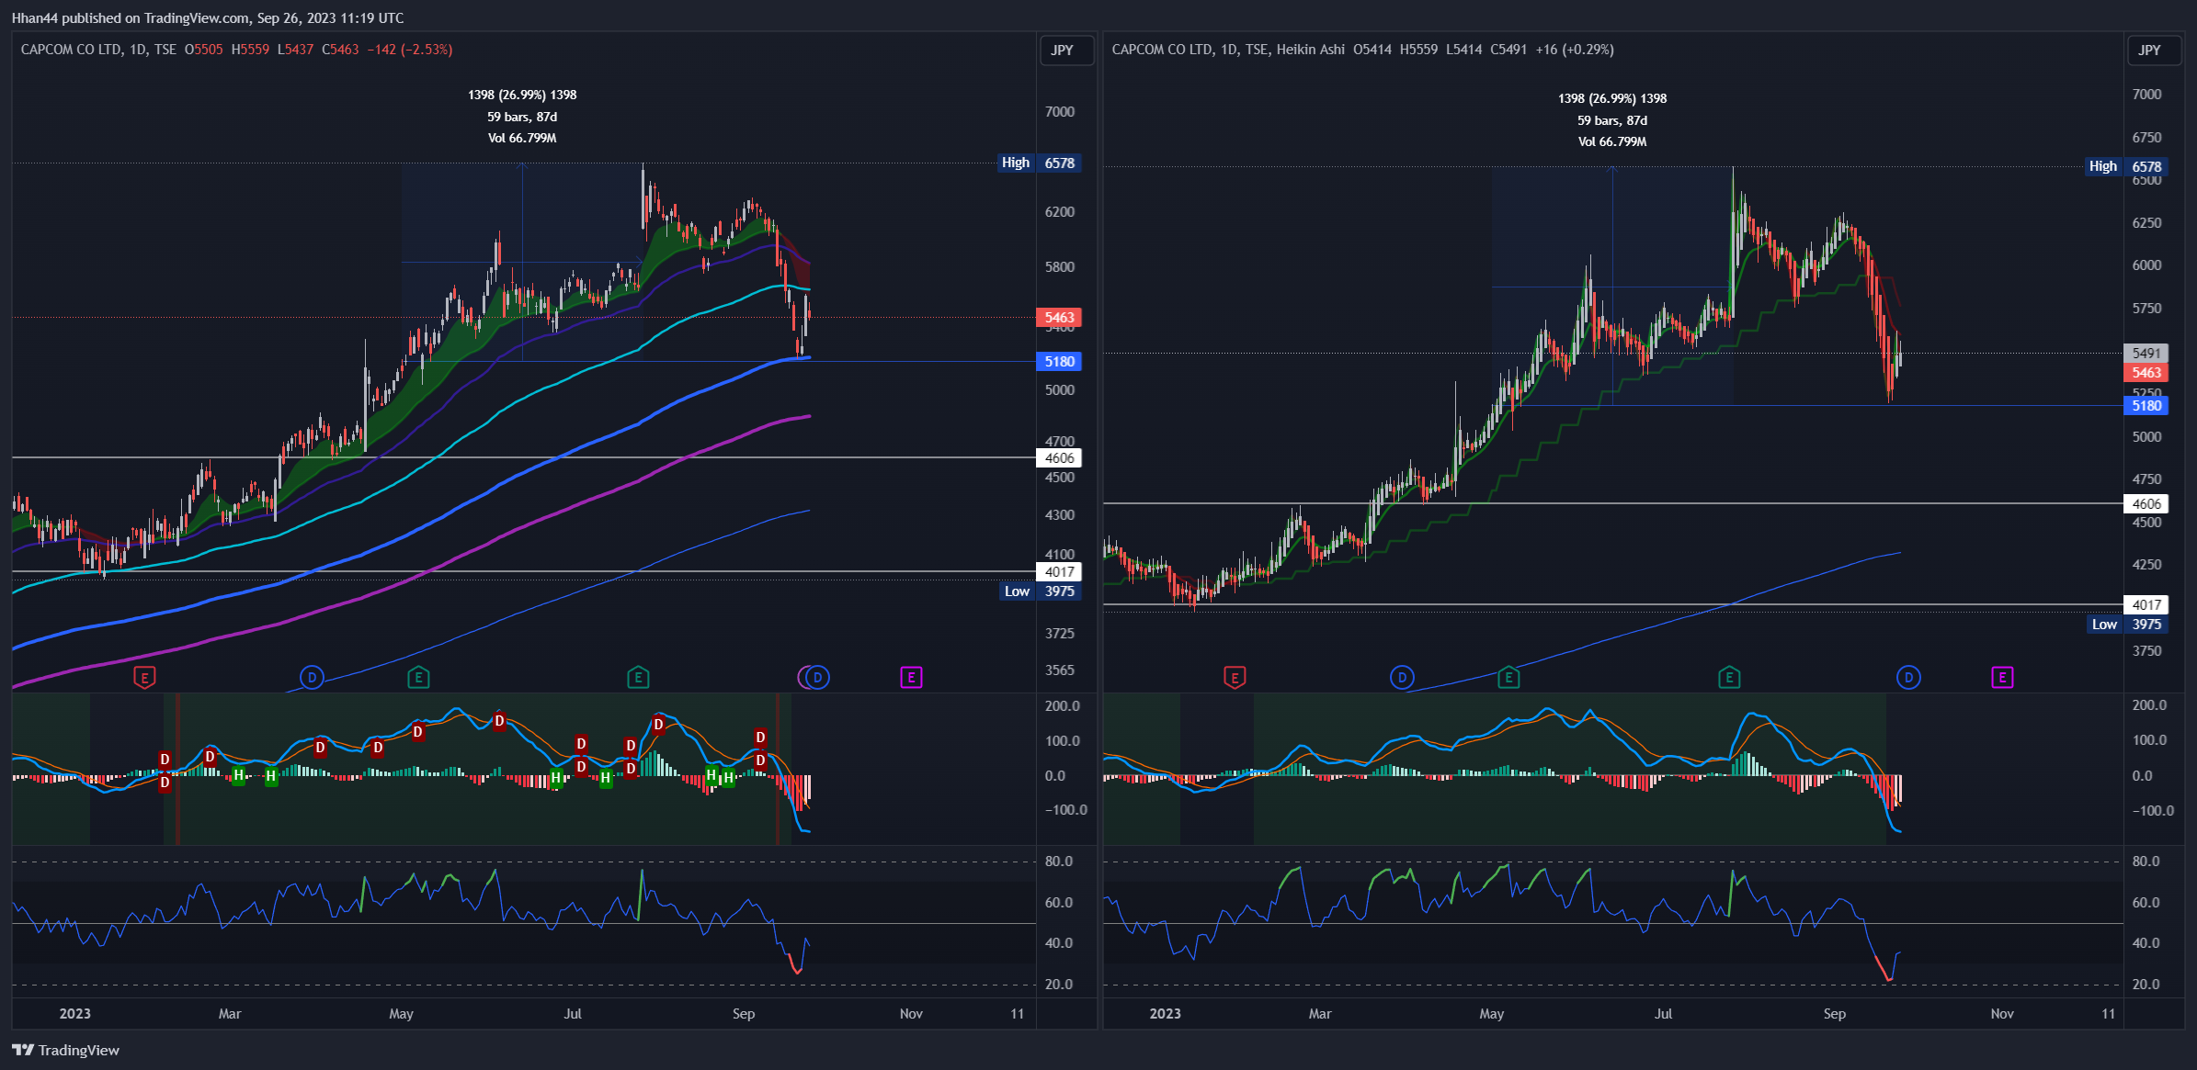The image size is (2197, 1070).
Task: Click green earnings E icon near May, Heikin Ashi chart
Action: (1508, 678)
